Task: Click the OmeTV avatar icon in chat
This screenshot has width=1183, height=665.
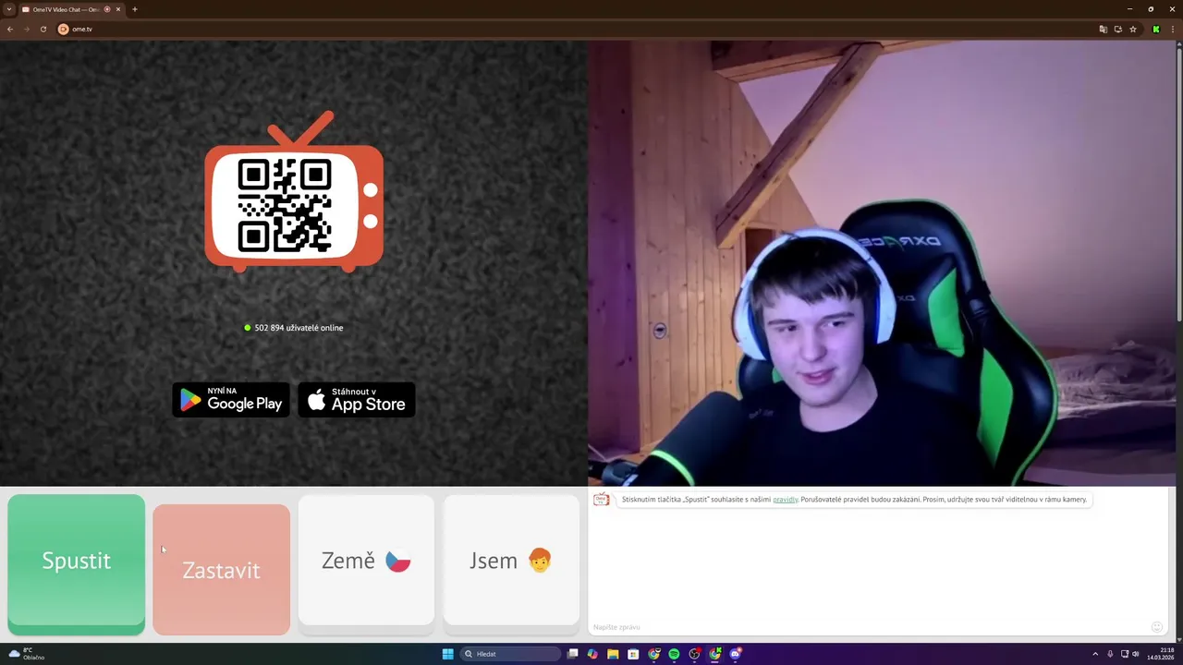Action: [602, 500]
